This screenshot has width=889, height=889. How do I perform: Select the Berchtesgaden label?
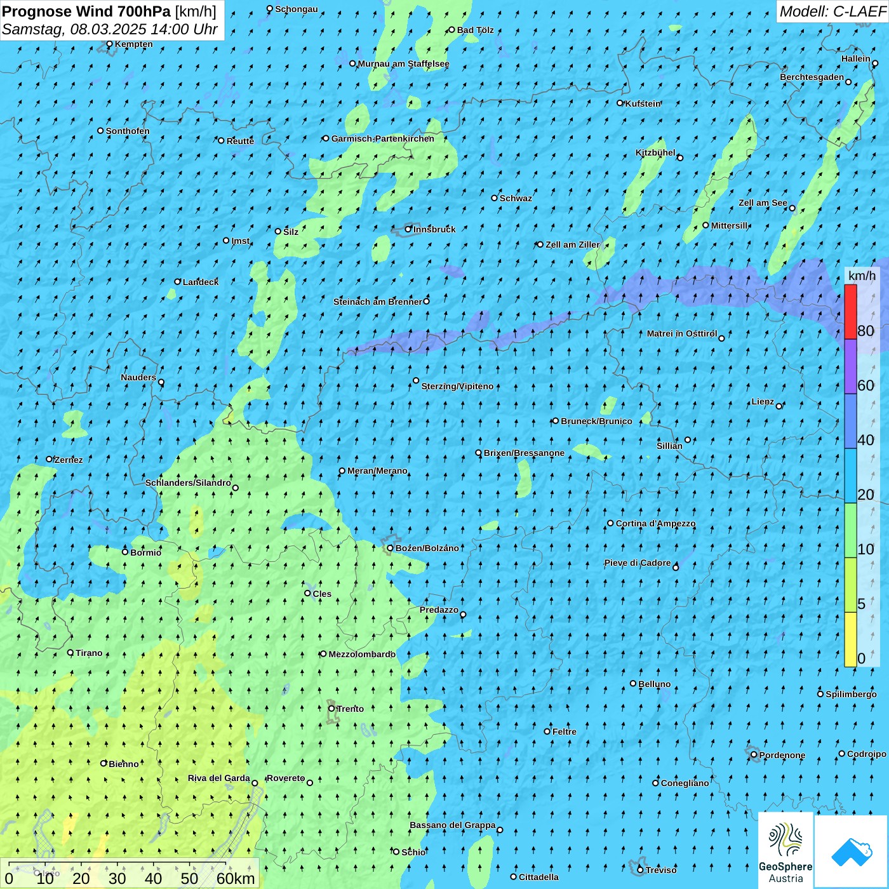[812, 77]
